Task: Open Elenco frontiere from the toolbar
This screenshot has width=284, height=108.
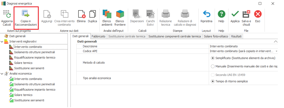Action: pyautogui.click(x=120, y=14)
